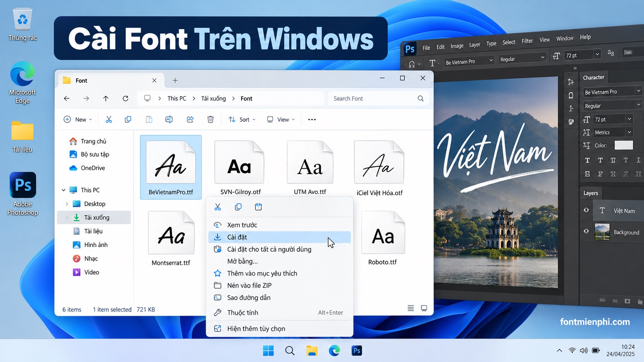Image resolution: width=644 pixels, height=362 pixels.
Task: Open the Sort dropdown in Explorer
Action: (242, 120)
